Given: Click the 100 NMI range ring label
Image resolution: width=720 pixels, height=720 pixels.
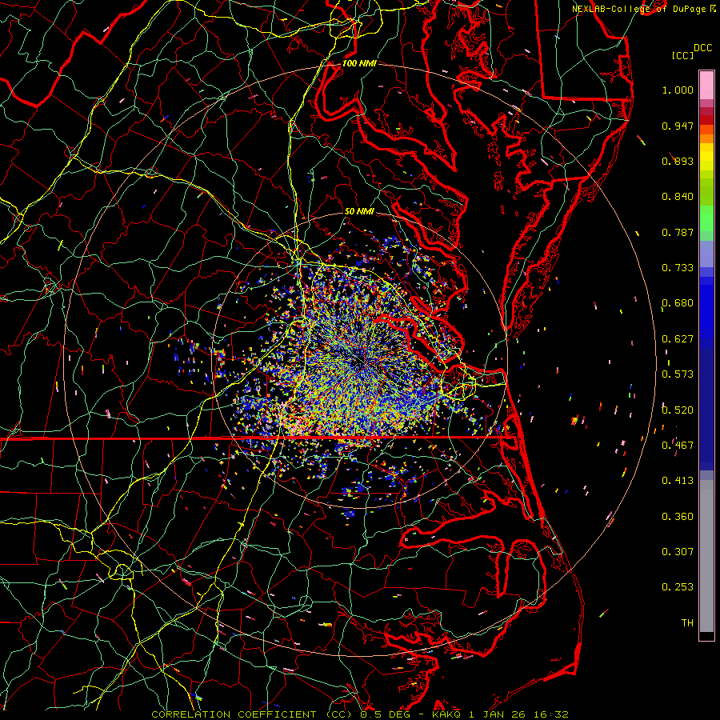Looking at the screenshot, I should coord(359,63).
